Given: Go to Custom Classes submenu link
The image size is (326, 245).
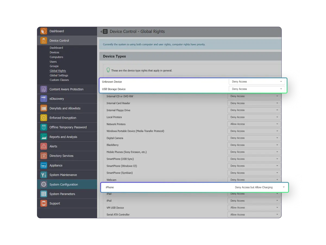Looking at the screenshot, I should coord(59,80).
